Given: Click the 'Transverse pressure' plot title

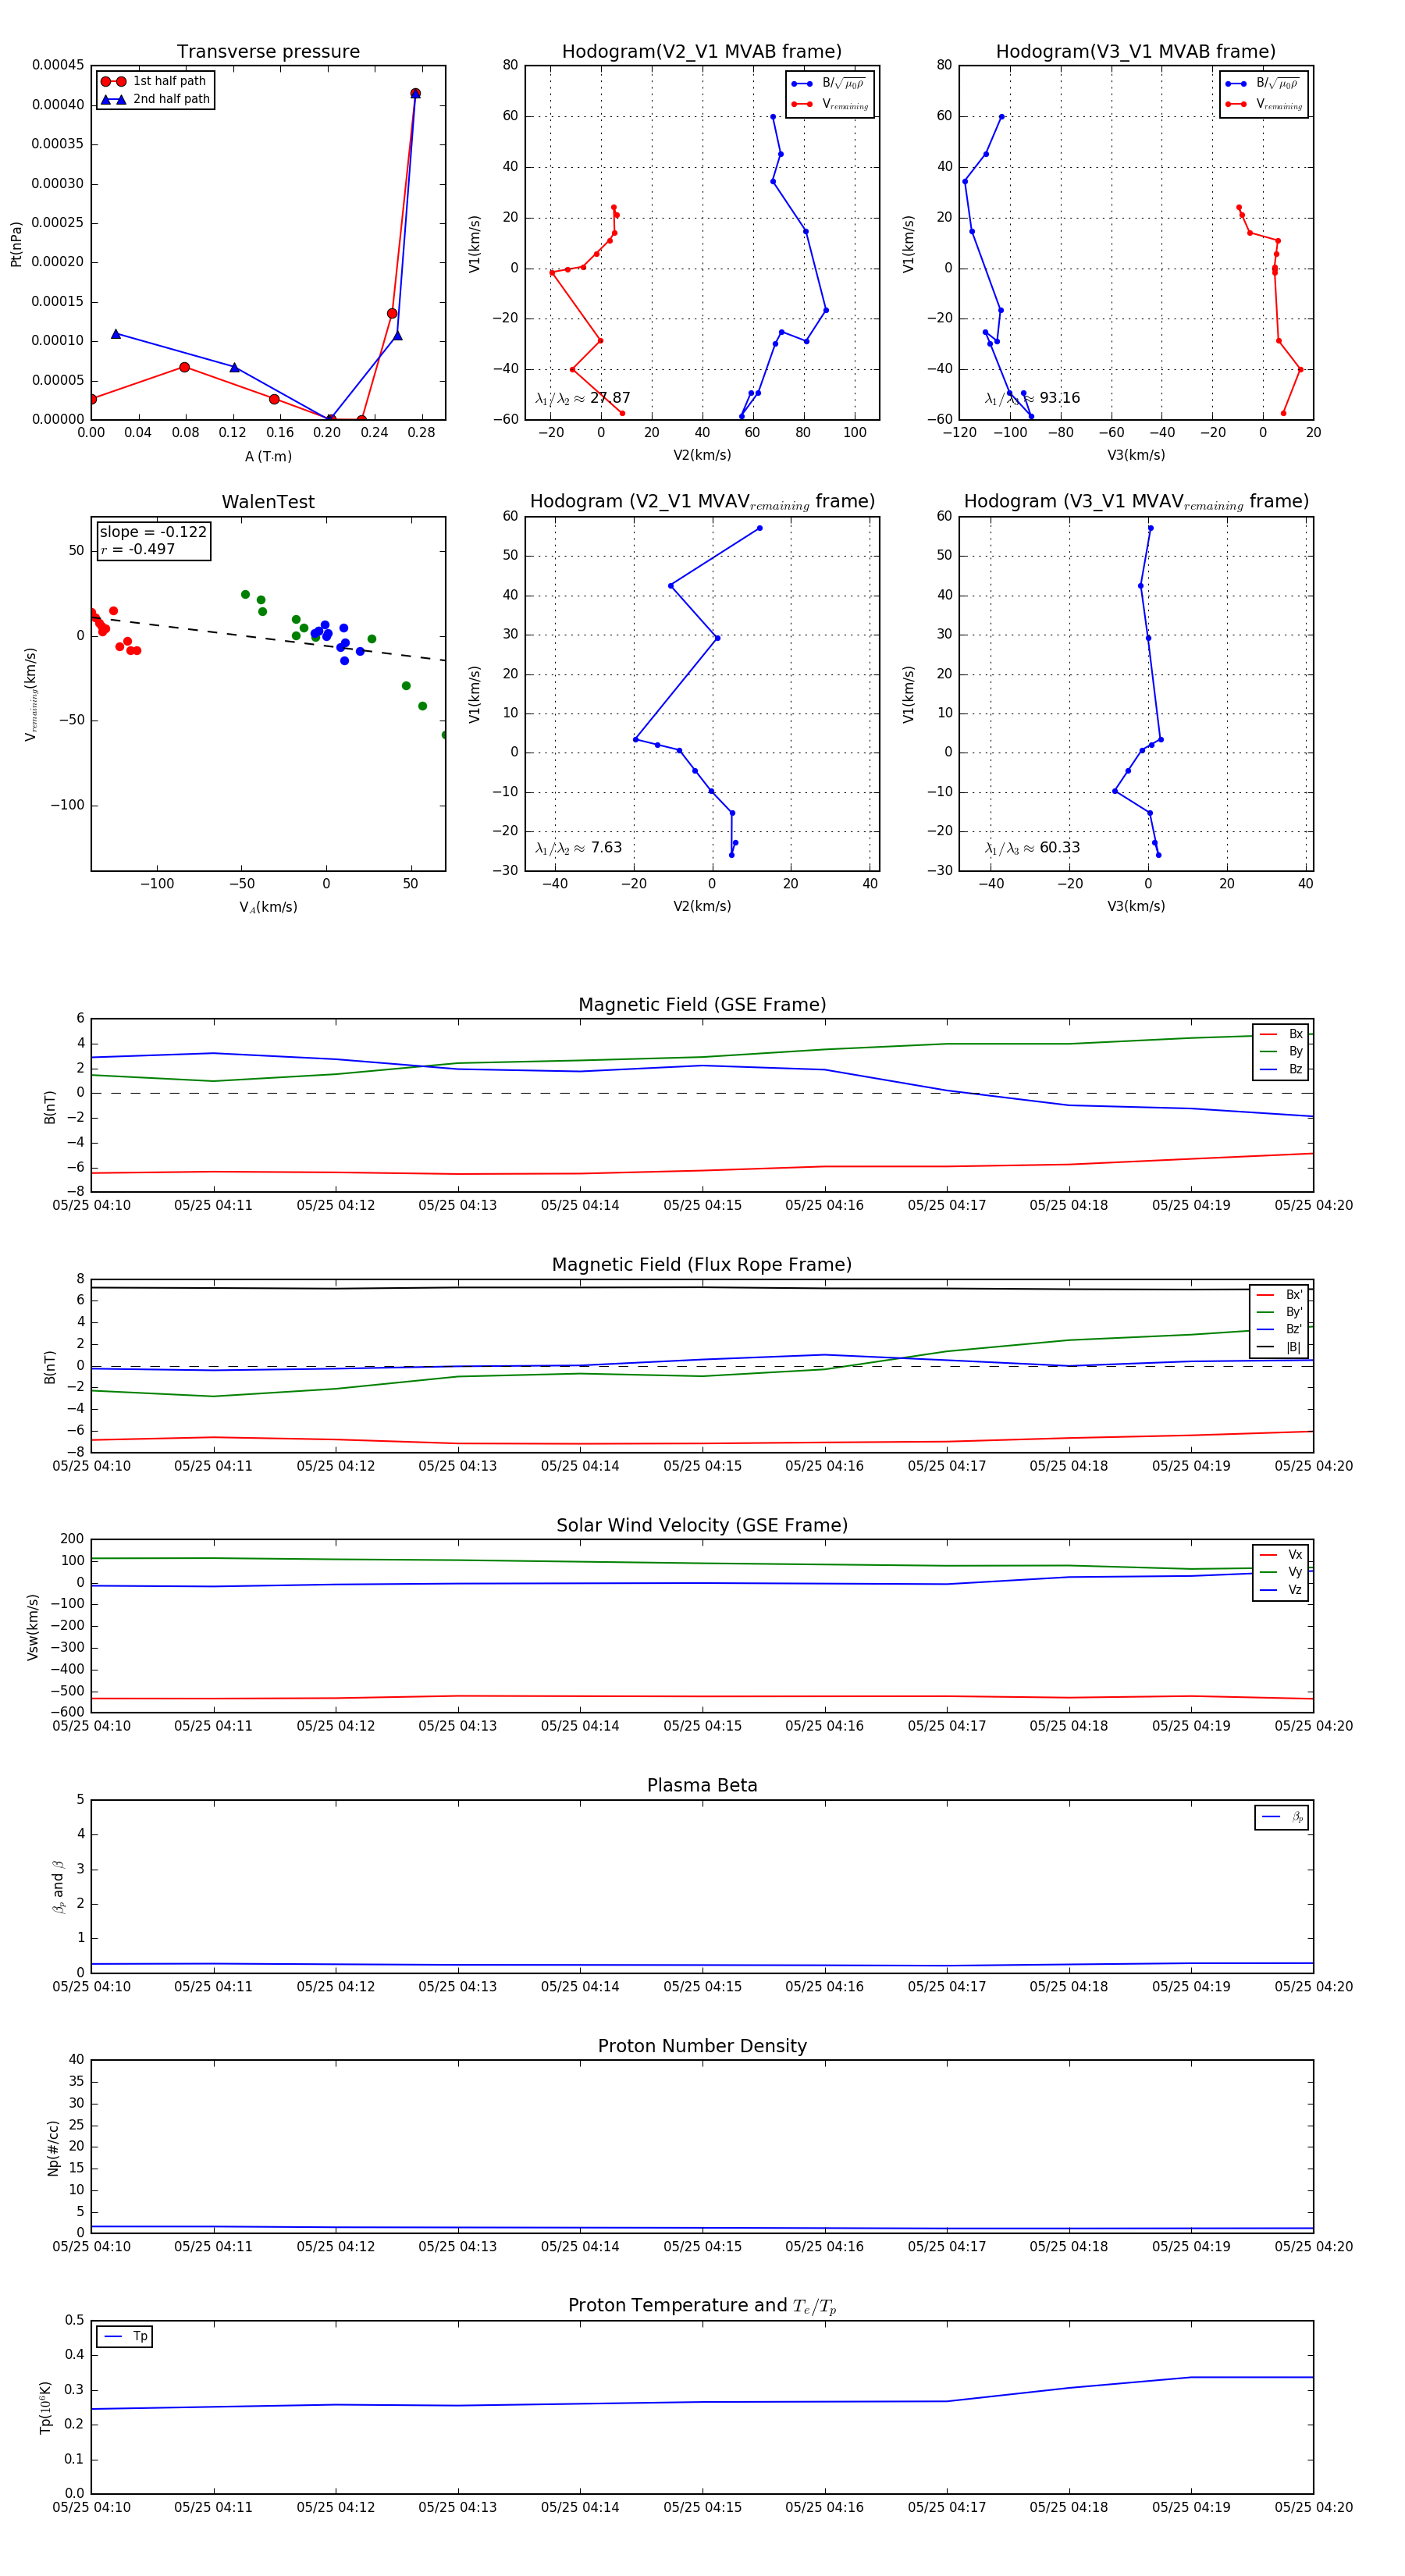Looking at the screenshot, I should click(268, 52).
